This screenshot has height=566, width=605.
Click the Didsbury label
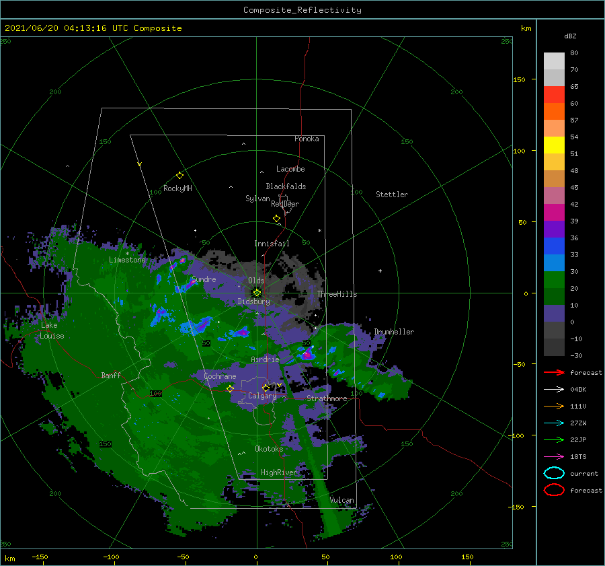click(x=254, y=302)
